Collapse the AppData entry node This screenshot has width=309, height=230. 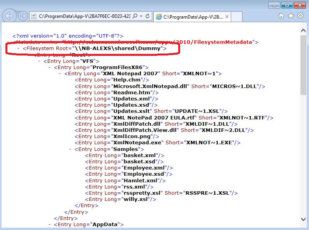(49, 224)
